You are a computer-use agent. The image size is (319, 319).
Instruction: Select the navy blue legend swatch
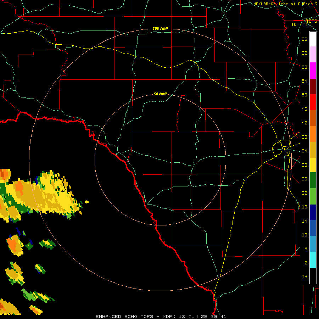coord(313,212)
